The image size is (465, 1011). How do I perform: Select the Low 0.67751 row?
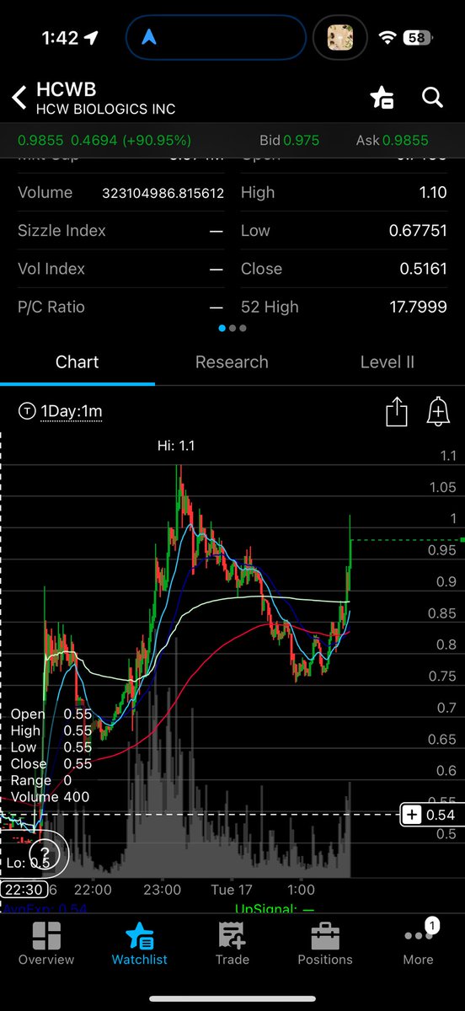click(x=344, y=231)
